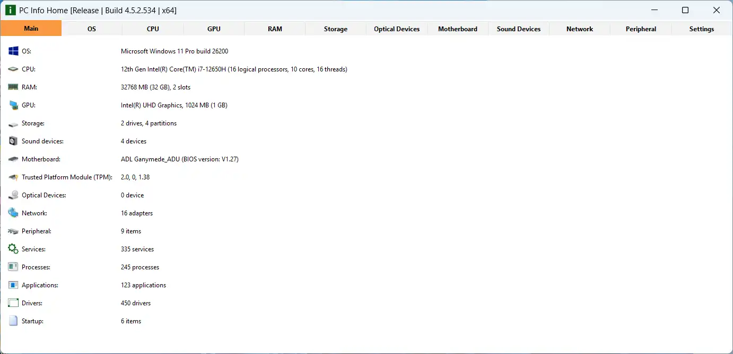Screen dimensions: 733x354
Task: Switch to the CPU tab
Action: tap(153, 29)
